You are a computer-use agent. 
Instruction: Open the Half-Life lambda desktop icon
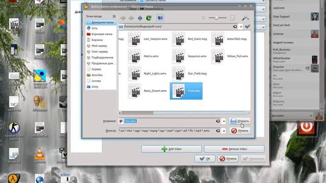[x=14, y=178]
